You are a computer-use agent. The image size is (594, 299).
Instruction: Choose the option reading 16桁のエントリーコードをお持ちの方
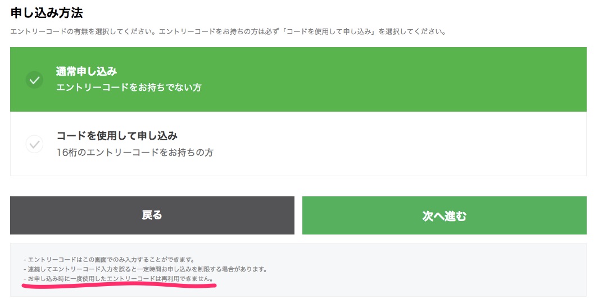coord(135,153)
